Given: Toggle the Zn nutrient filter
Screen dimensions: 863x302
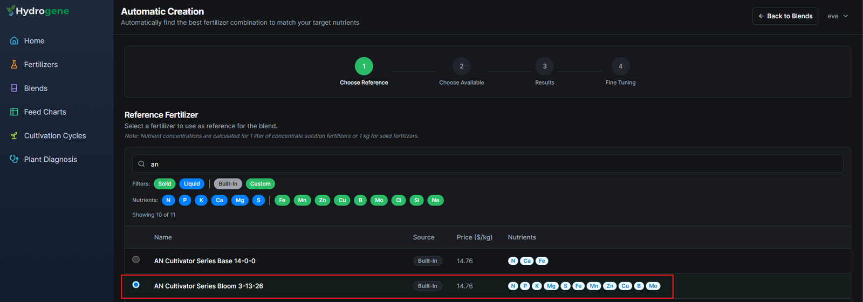Looking at the screenshot, I should (x=323, y=200).
